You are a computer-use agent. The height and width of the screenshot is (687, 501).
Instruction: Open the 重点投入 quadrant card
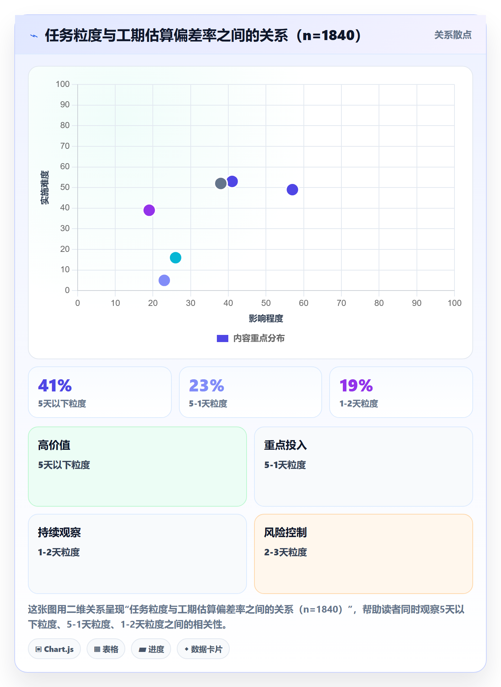click(x=364, y=467)
